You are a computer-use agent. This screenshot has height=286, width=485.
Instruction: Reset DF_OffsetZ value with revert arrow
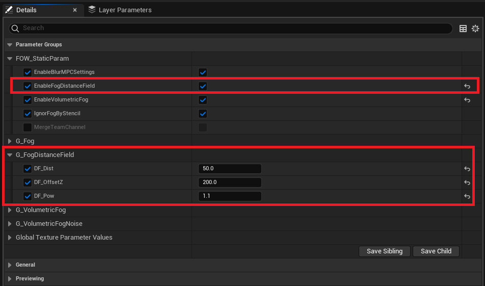coord(467,183)
